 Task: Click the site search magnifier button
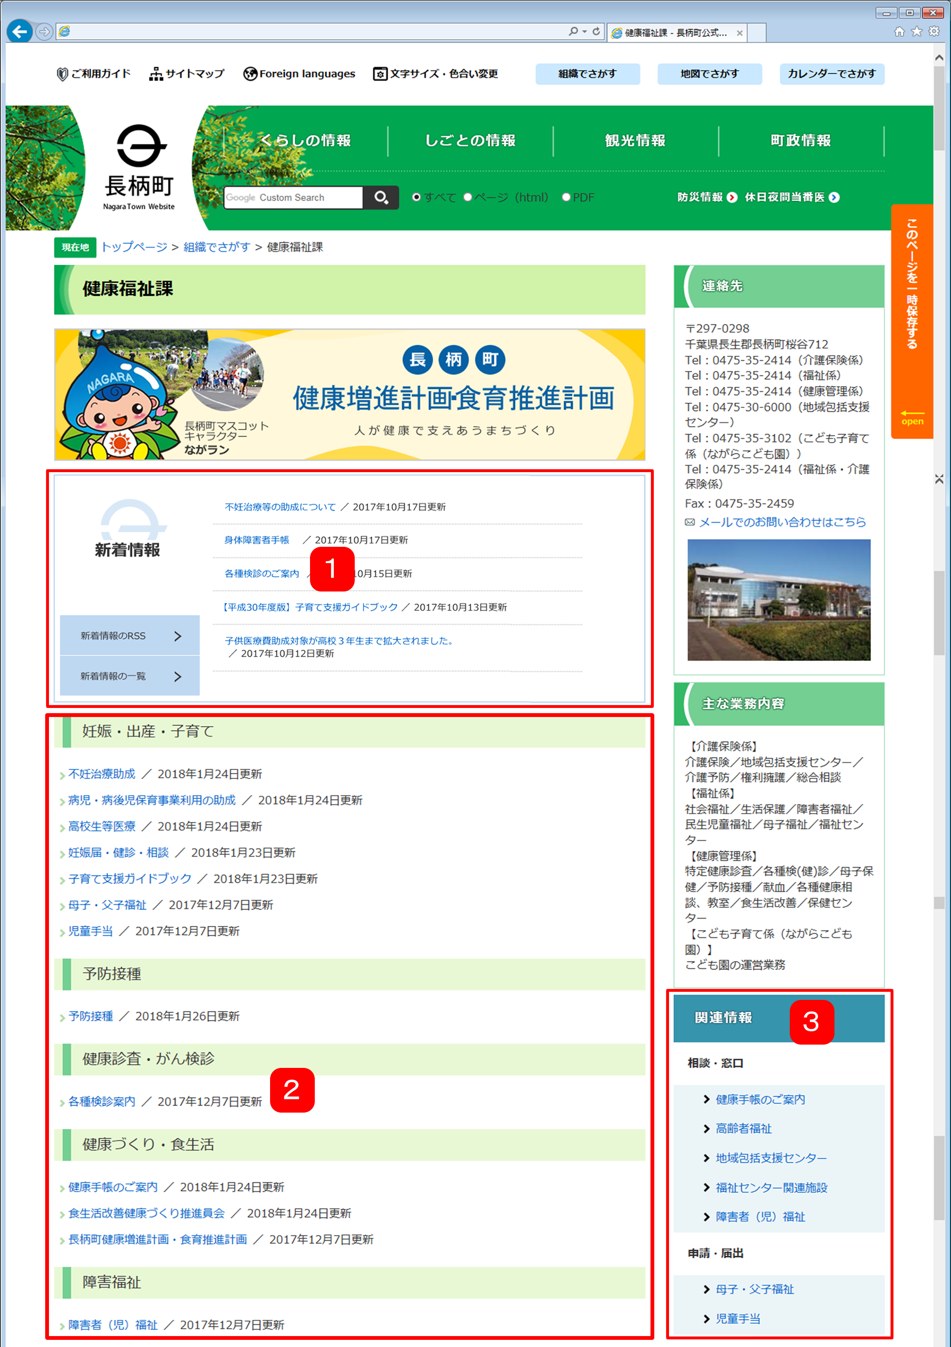pos(381,198)
